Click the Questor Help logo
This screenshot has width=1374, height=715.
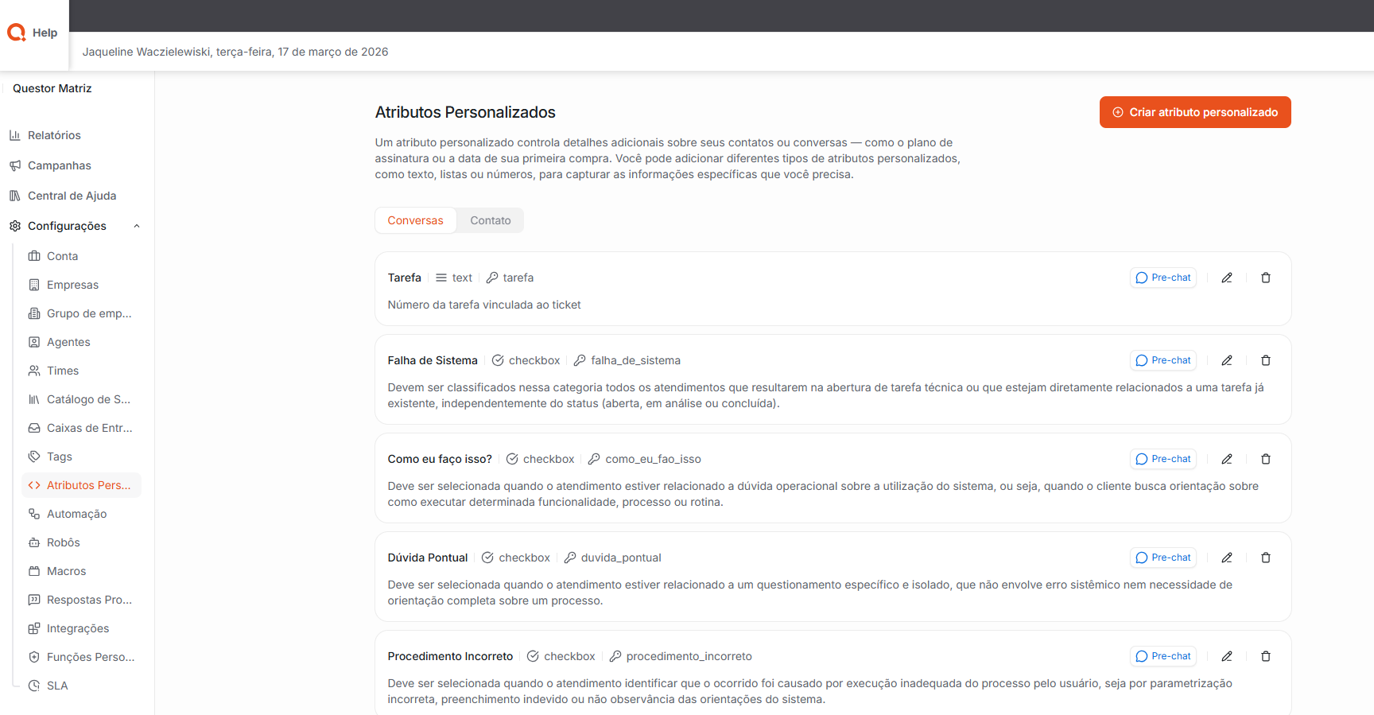coord(33,33)
